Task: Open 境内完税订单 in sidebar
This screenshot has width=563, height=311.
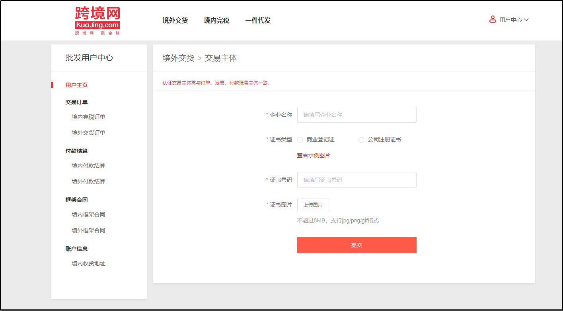Action: pos(88,117)
